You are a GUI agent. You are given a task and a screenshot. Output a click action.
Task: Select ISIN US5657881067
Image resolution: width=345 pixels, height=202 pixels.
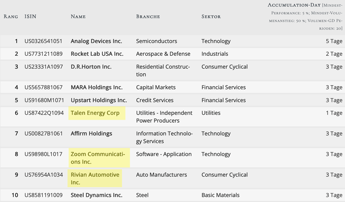pyautogui.click(x=44, y=87)
